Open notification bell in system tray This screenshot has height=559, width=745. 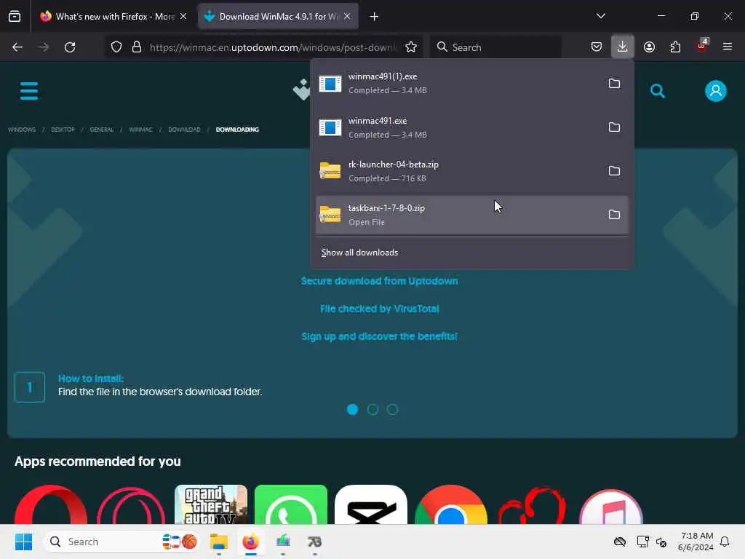[725, 542]
